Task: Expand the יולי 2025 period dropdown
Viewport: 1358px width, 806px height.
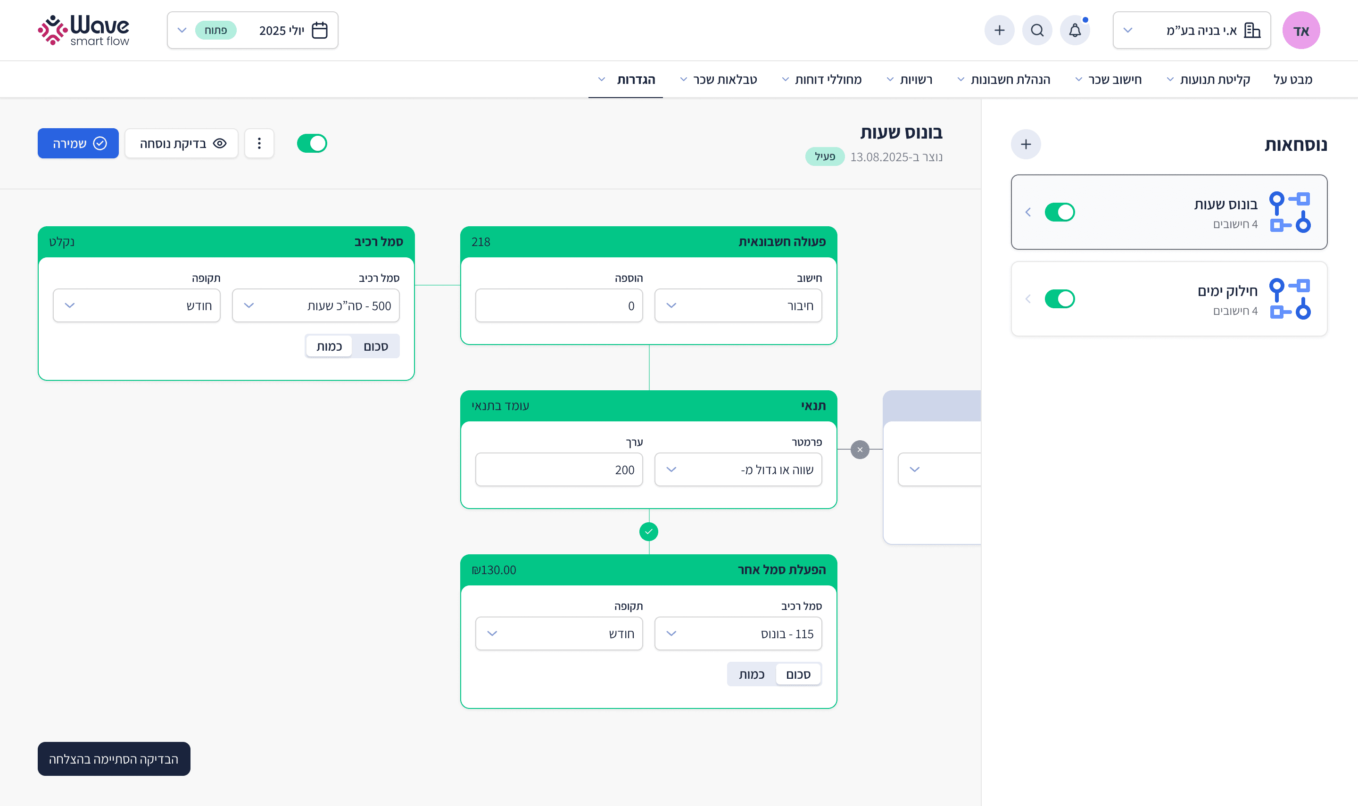Action: [253, 31]
